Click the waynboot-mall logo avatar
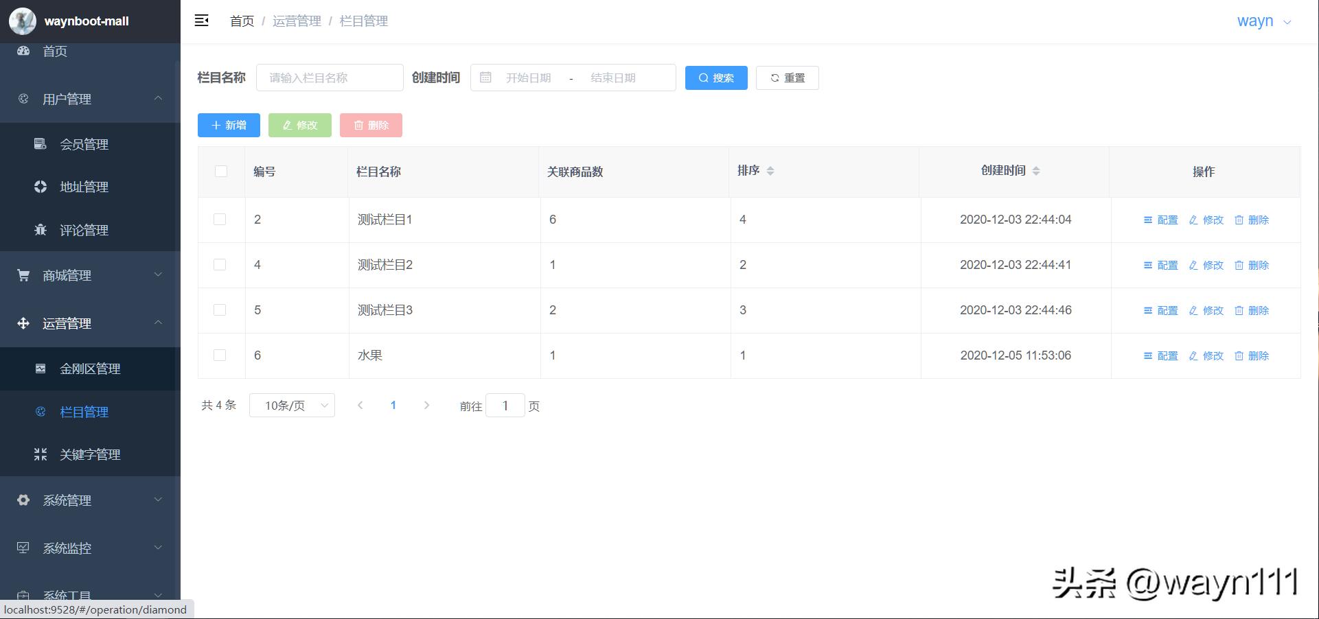 [x=22, y=21]
